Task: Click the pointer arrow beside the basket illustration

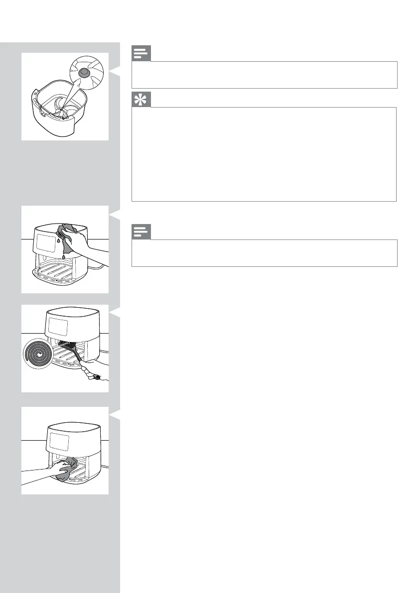Action: 115,71
